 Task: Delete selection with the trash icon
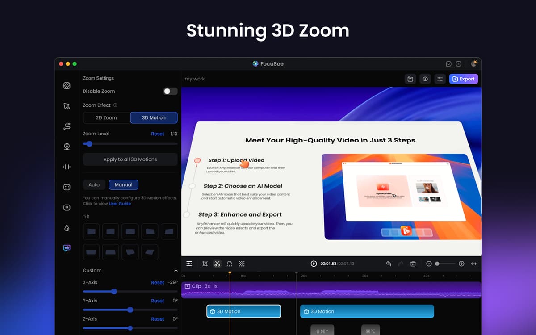[x=413, y=264]
